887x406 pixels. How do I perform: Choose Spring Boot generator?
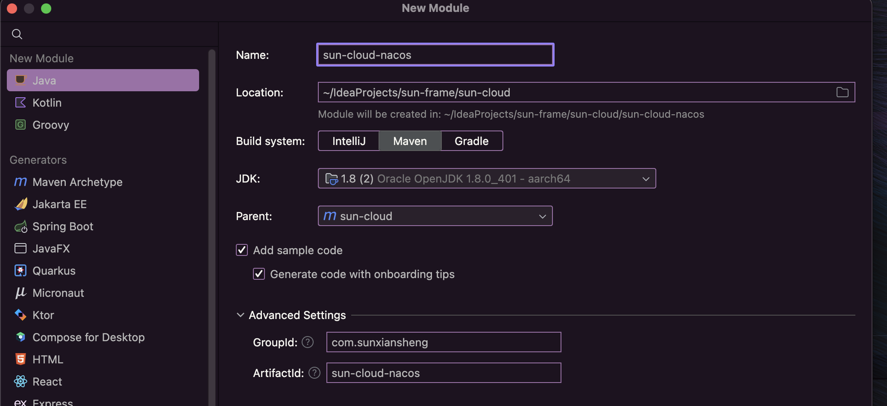coord(103,226)
